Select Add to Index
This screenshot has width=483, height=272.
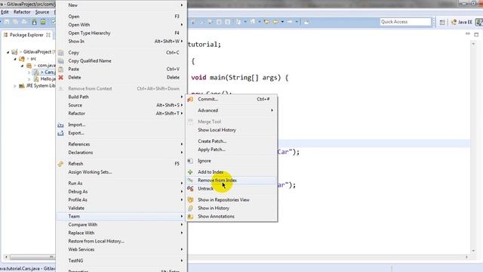point(231,172)
